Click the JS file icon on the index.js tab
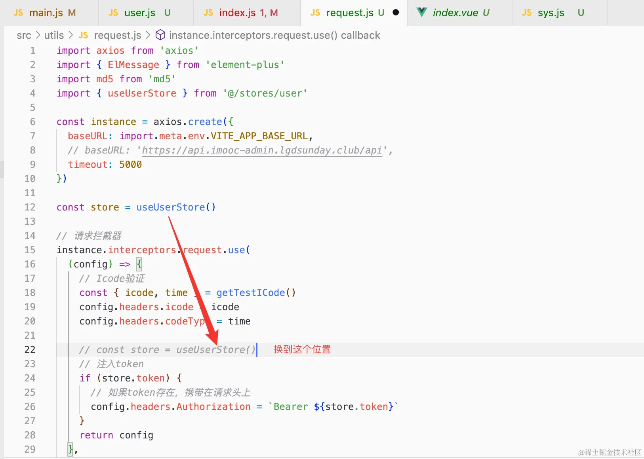 click(208, 13)
